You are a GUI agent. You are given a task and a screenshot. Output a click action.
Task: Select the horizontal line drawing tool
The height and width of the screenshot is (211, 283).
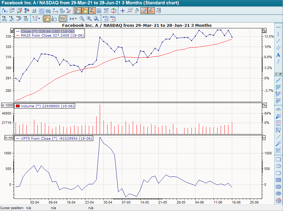pyautogui.click(x=278, y=27)
